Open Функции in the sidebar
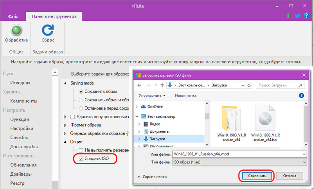Image resolution: width=313 pixels, height=189 pixels. [20, 119]
